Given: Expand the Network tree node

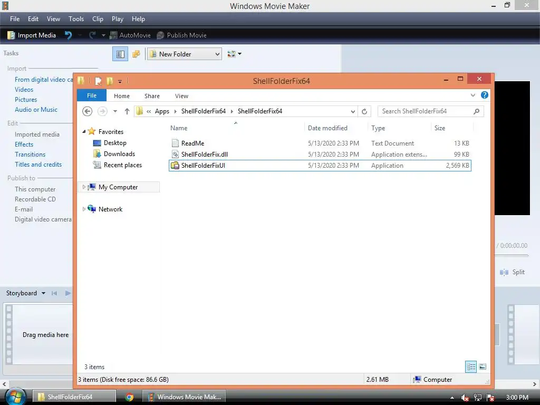Looking at the screenshot, I should click(84, 209).
